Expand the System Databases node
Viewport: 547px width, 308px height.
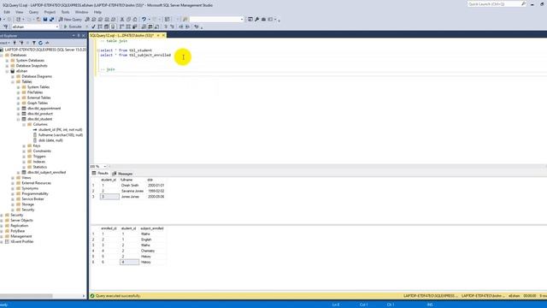[7, 61]
